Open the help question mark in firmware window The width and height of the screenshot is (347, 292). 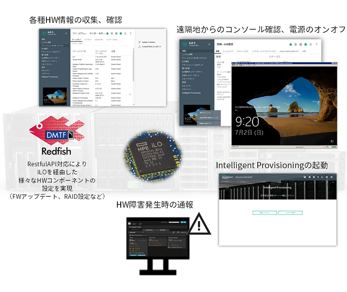(130, 34)
